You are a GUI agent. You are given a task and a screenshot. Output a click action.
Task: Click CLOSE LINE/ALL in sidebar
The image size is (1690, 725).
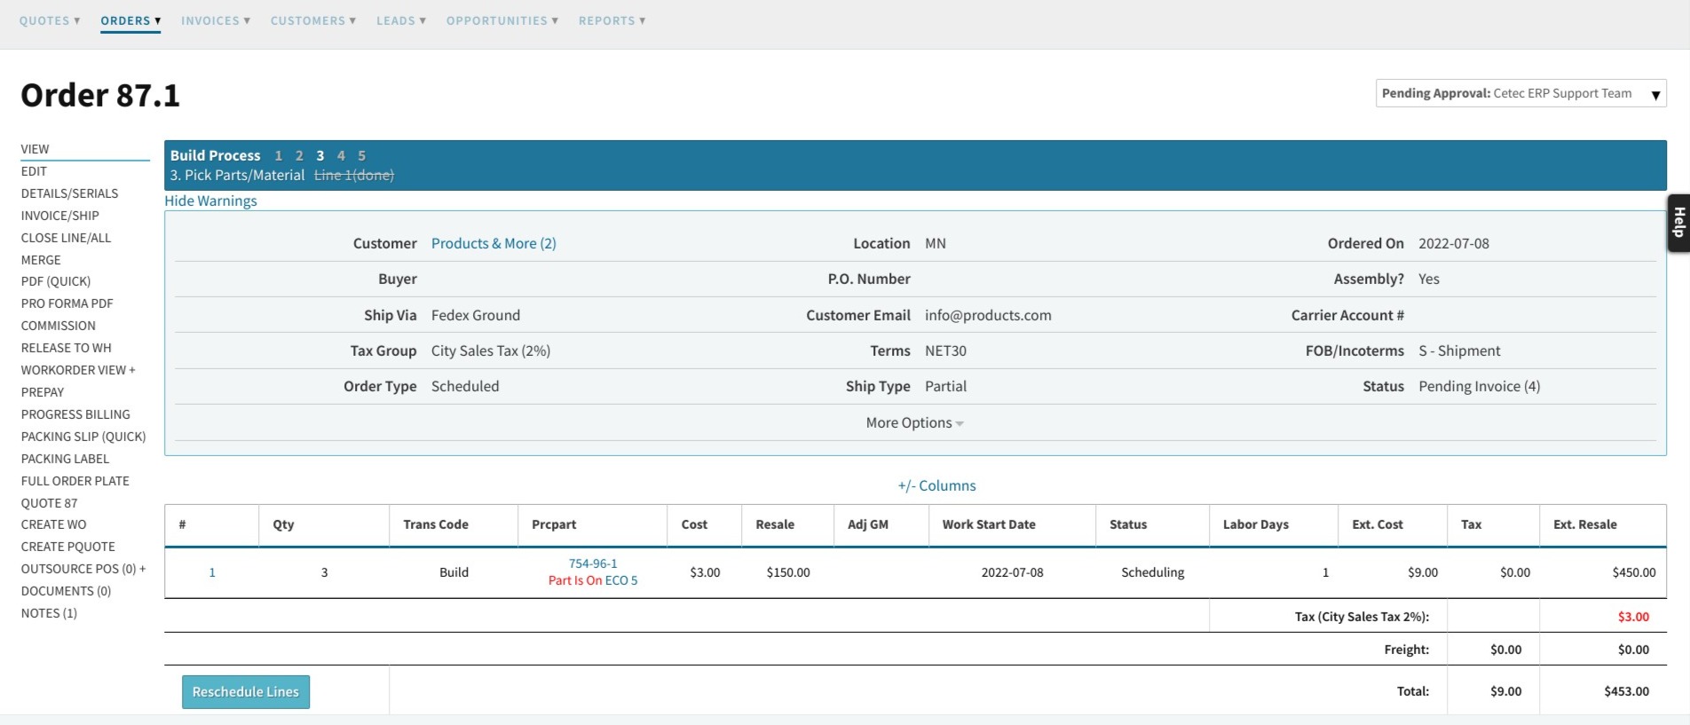pos(66,238)
